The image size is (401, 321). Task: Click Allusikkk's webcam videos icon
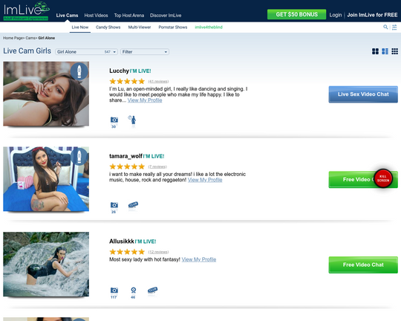pos(133,290)
